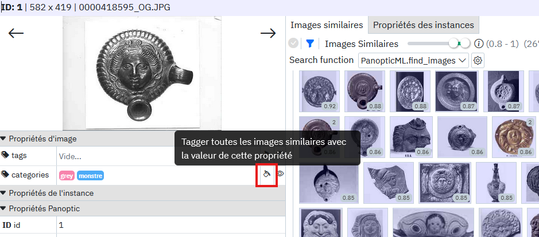Click the 'Images Similaires' label by the slider

[x=362, y=44]
